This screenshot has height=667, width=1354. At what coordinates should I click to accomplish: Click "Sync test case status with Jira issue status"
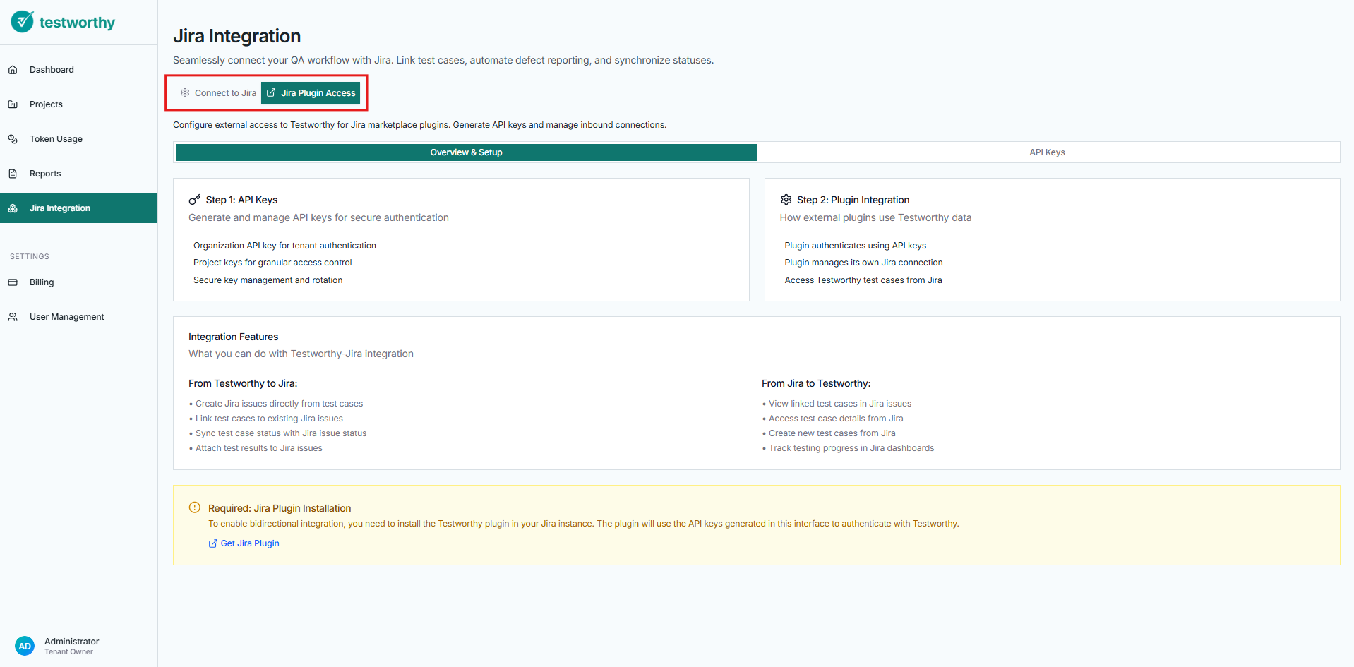(x=281, y=433)
